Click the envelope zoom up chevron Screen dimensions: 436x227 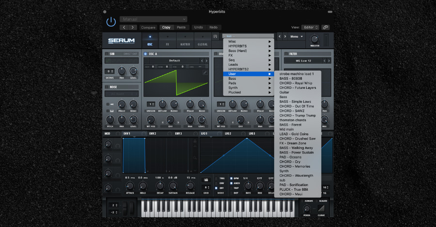click(x=195, y=146)
